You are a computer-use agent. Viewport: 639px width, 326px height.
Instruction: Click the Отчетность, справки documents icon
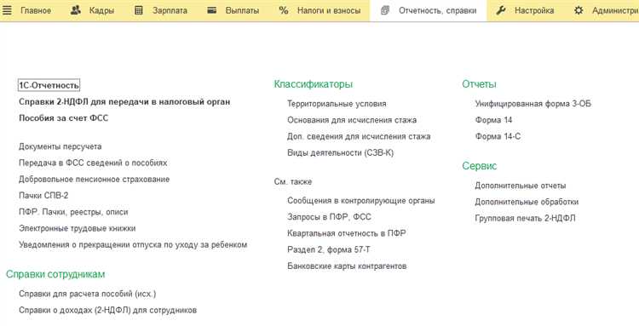click(x=385, y=10)
